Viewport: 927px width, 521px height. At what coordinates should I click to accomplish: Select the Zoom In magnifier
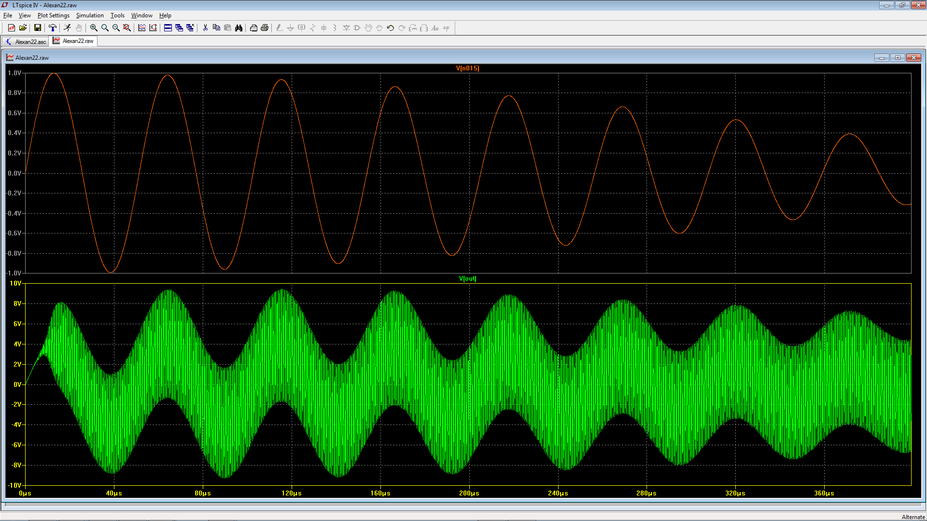tap(94, 28)
